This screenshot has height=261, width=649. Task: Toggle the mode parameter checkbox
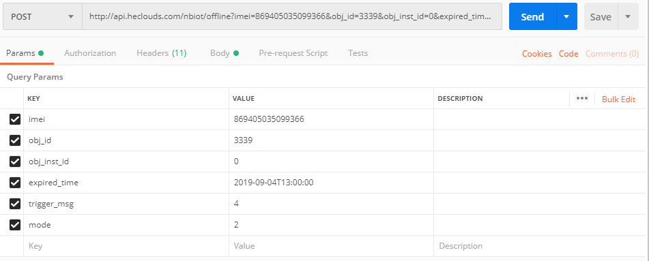pos(15,225)
